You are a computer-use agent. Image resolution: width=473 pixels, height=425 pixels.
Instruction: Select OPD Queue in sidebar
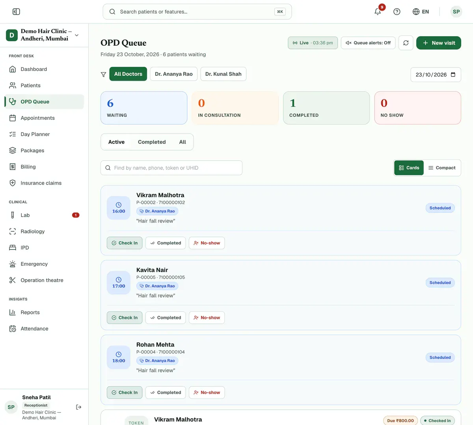point(44,102)
